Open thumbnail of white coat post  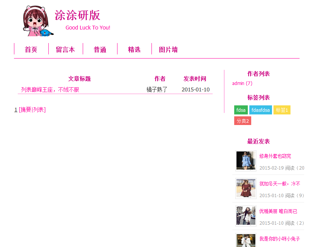click(x=246, y=216)
